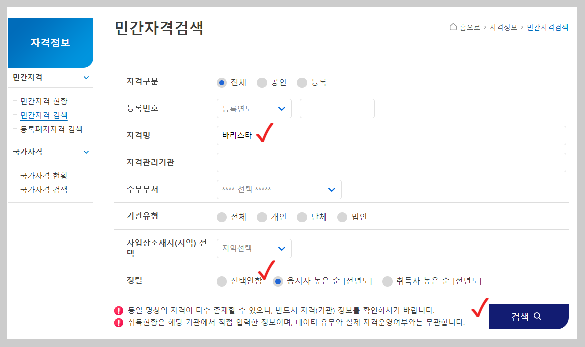Select the 선택안함 sorting option
The width and height of the screenshot is (585, 347).
[x=221, y=281]
